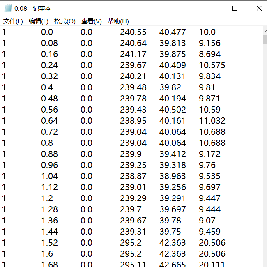Maximize the 记事本 window

click(235, 8)
